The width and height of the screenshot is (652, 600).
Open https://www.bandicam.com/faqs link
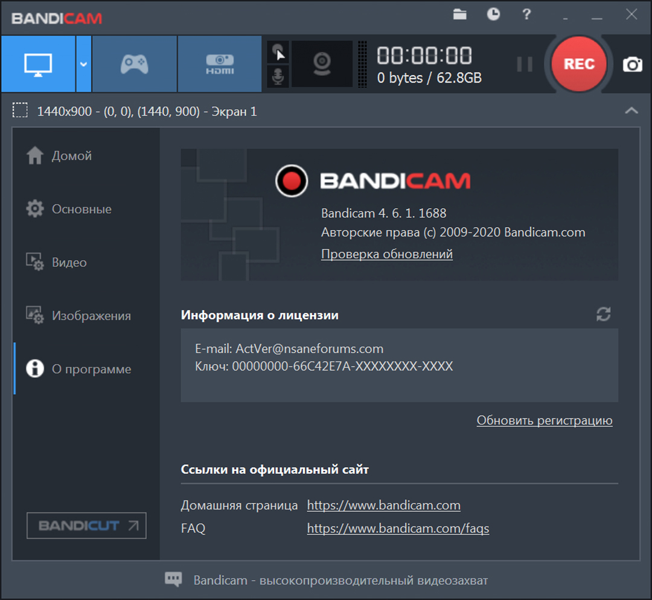click(398, 529)
